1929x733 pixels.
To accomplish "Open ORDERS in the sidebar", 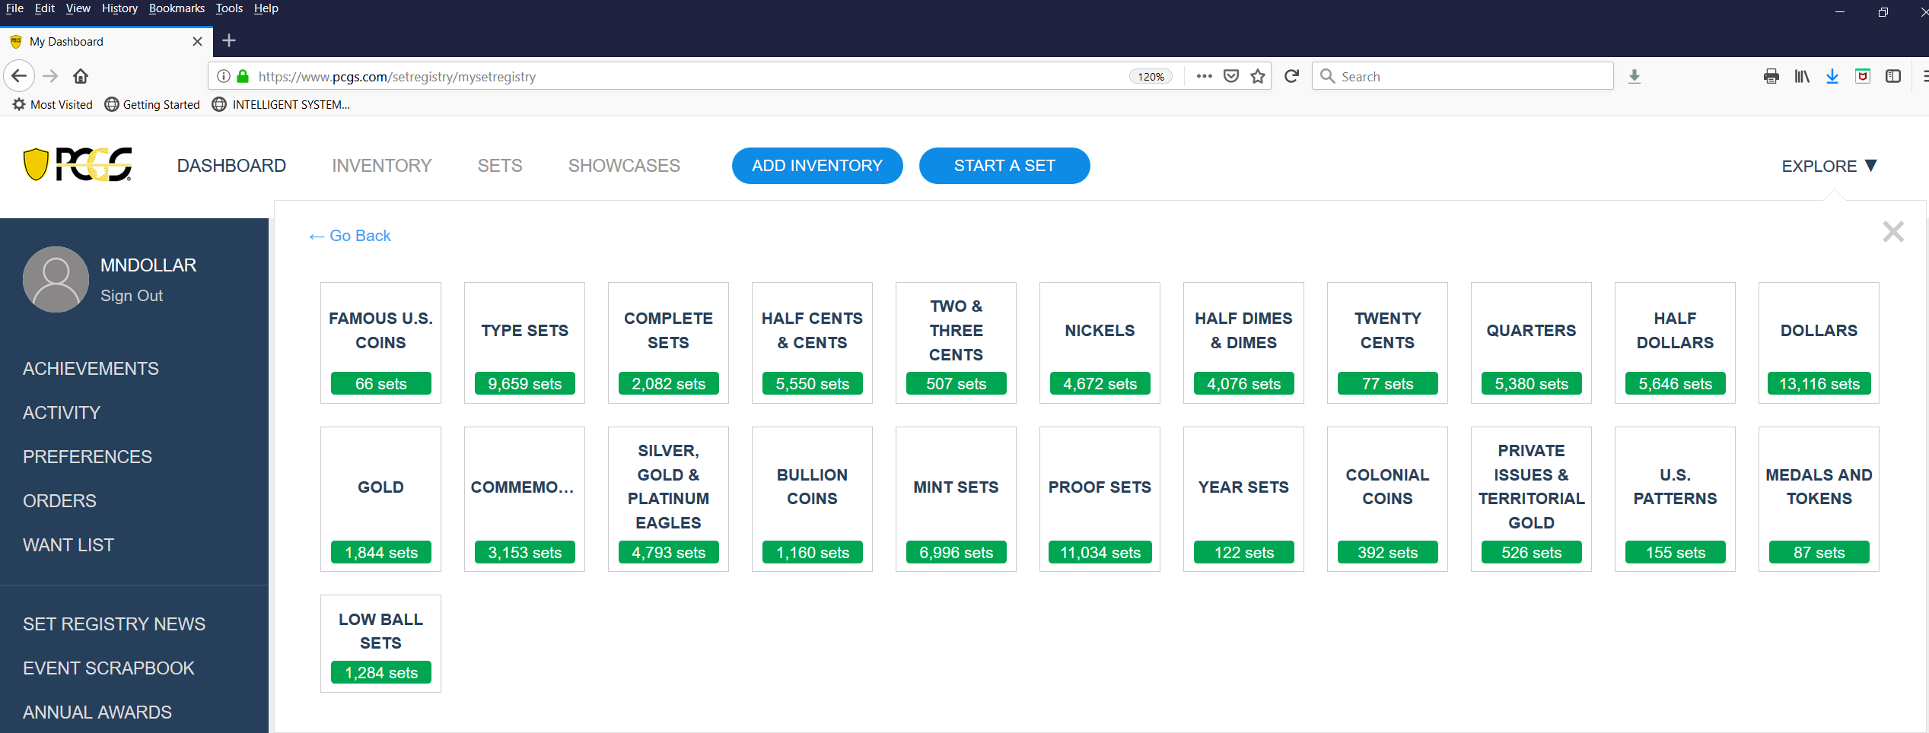I will click(x=59, y=501).
